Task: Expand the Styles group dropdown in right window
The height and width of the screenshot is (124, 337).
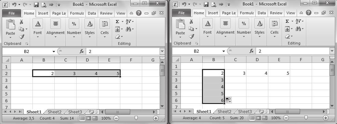Action: click(x=259, y=37)
